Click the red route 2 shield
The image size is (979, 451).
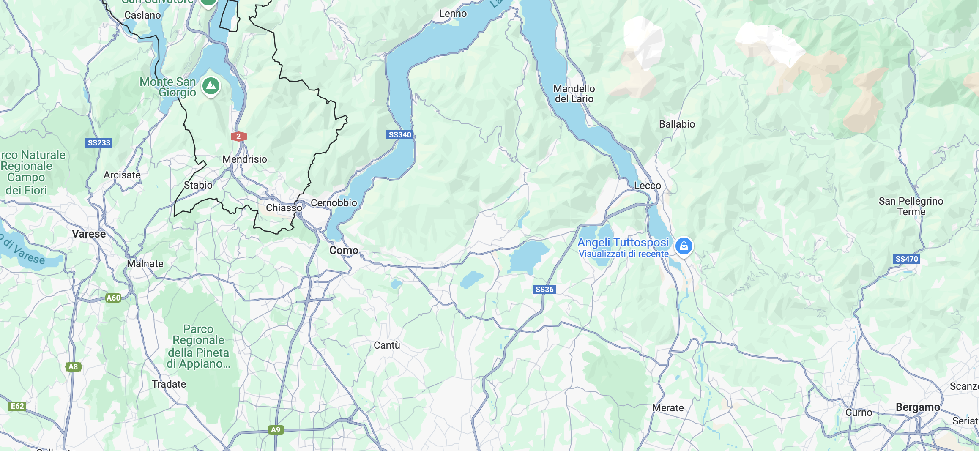click(x=238, y=137)
